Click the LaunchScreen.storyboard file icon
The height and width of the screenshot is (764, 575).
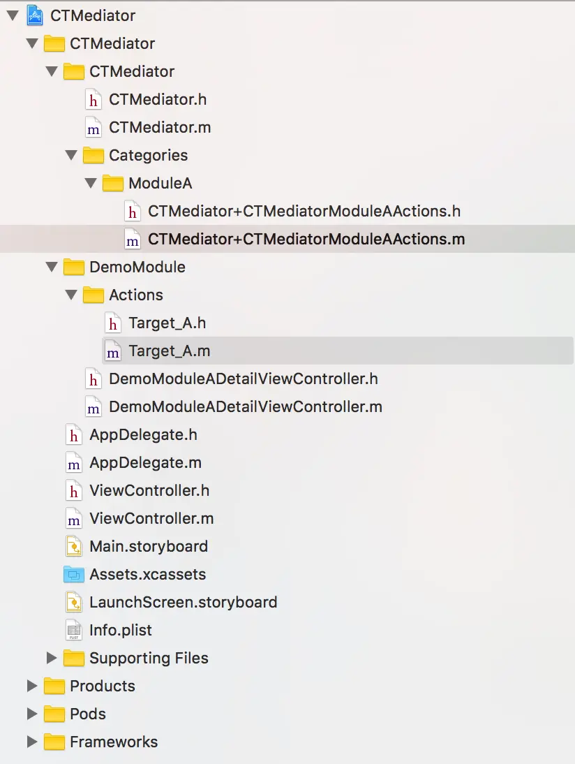pos(73,602)
